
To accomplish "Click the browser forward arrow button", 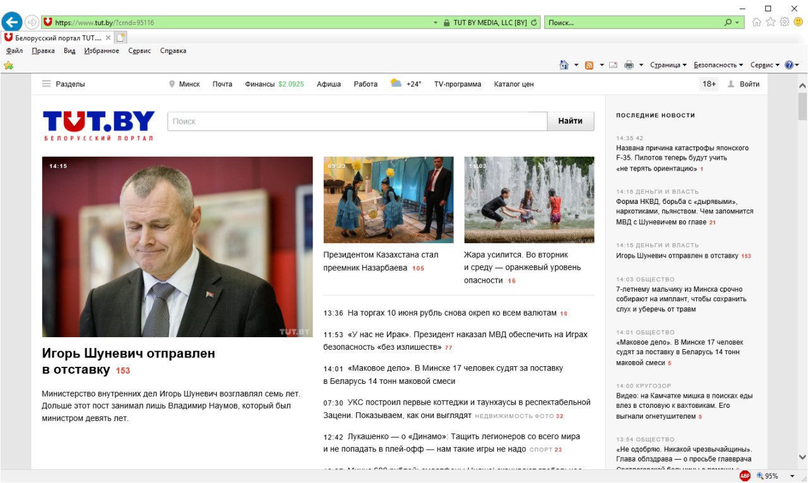I will click(x=31, y=22).
